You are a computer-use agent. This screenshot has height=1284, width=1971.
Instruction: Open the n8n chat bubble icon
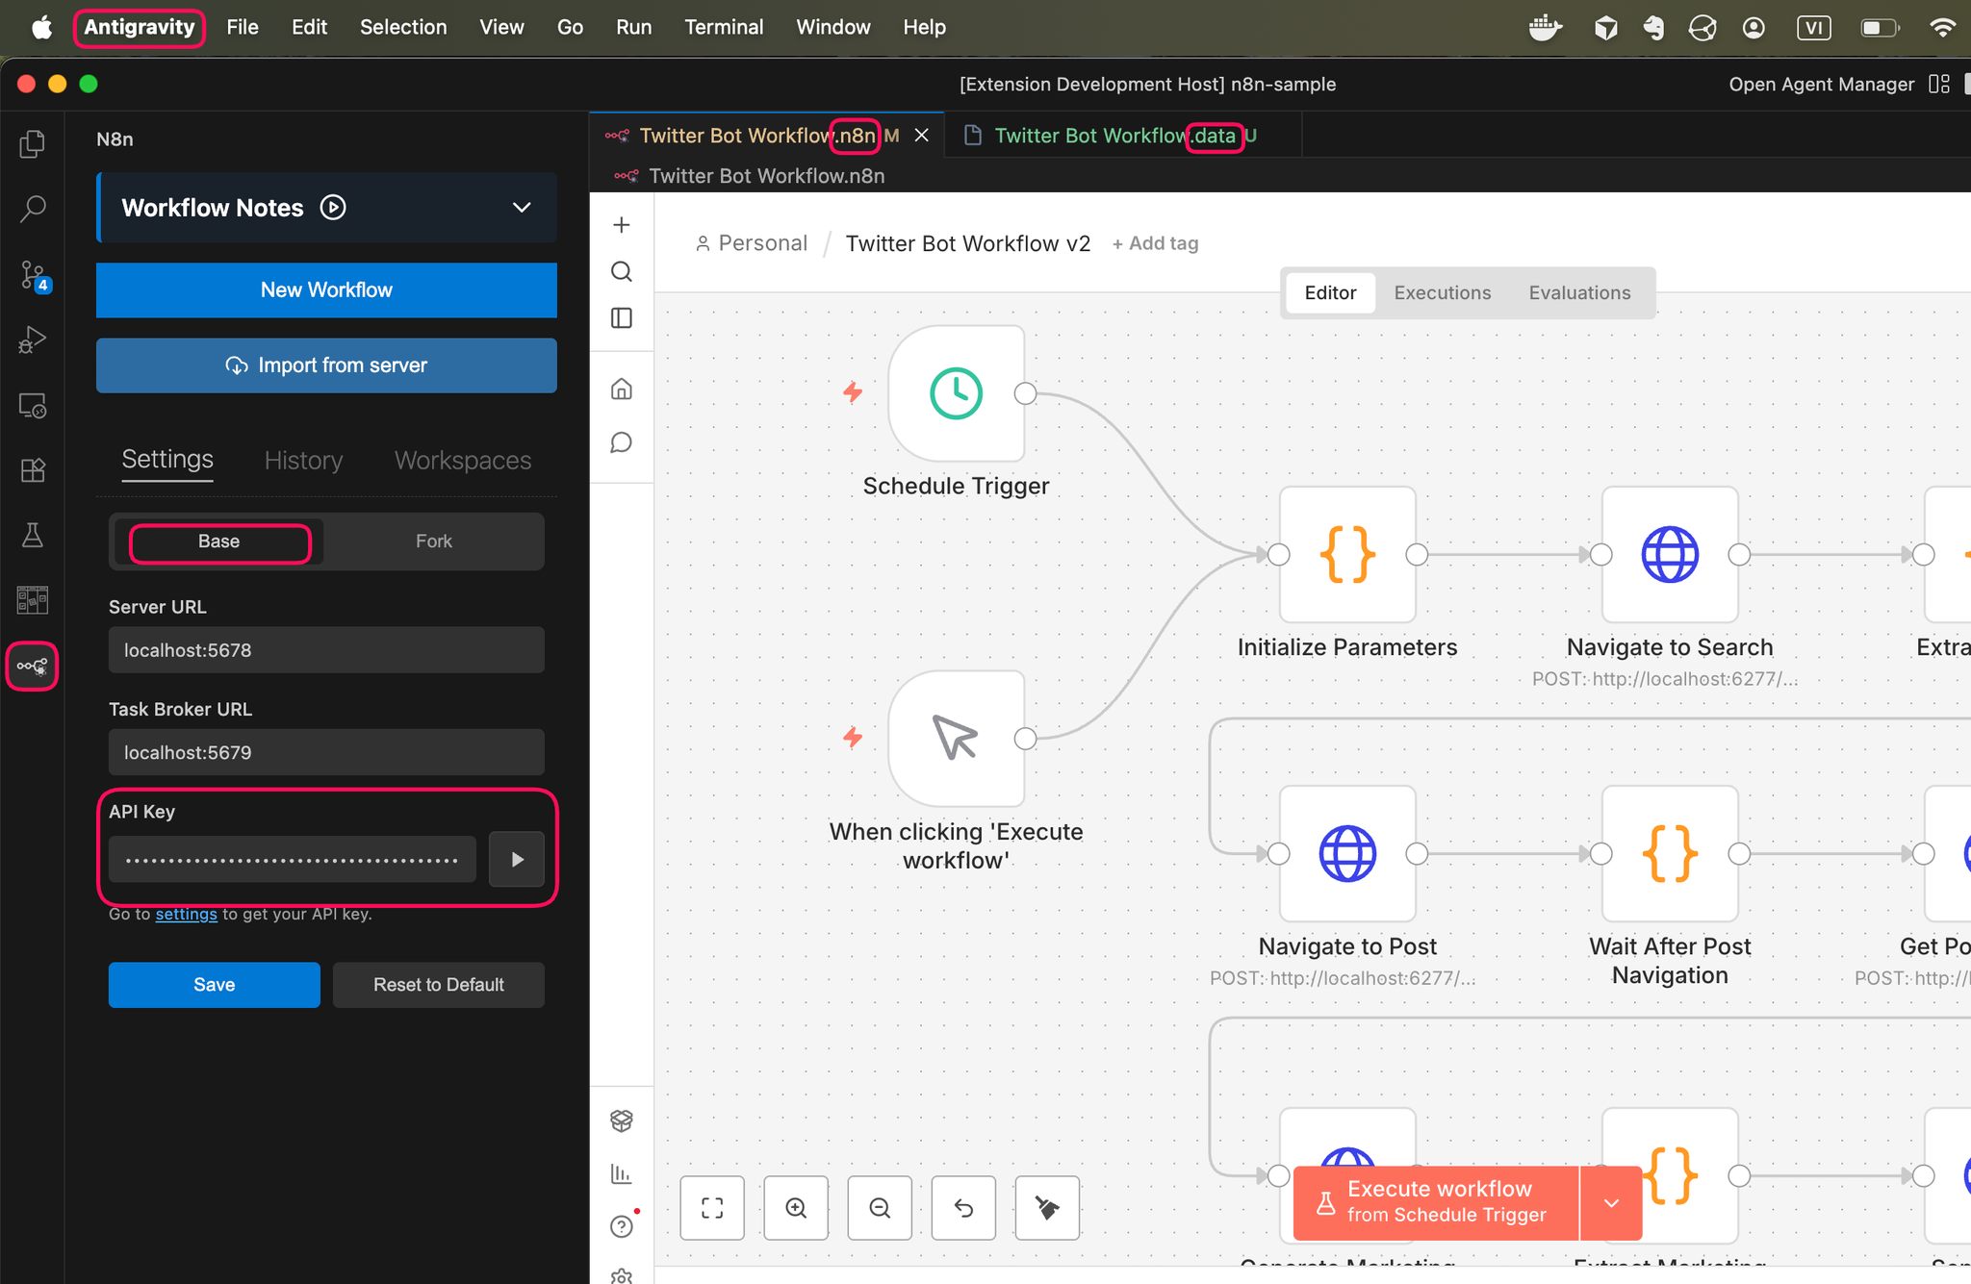pyautogui.click(x=622, y=442)
